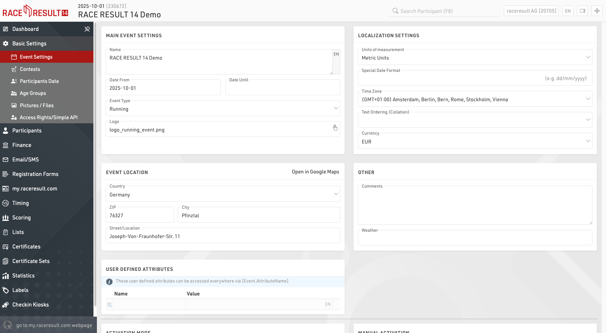Toggle side panel layout button in header
Screen dimensions: 606x333
[x=582, y=11]
